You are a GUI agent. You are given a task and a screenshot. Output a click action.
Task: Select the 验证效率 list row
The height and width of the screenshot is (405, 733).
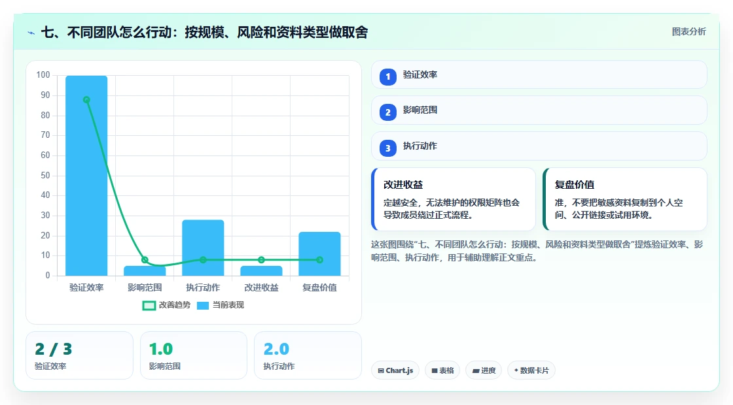tap(539, 74)
